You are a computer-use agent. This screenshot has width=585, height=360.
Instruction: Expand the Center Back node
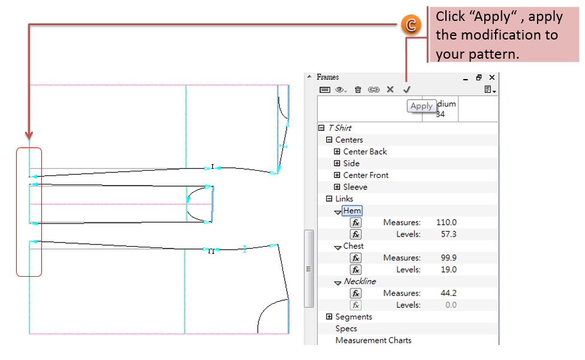tap(337, 152)
